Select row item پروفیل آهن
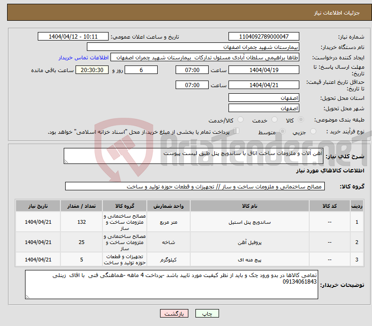The width and height of the screenshot is (372, 326). 250,242
